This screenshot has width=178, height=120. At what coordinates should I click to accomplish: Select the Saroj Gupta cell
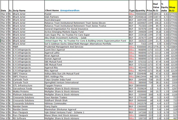87,106
